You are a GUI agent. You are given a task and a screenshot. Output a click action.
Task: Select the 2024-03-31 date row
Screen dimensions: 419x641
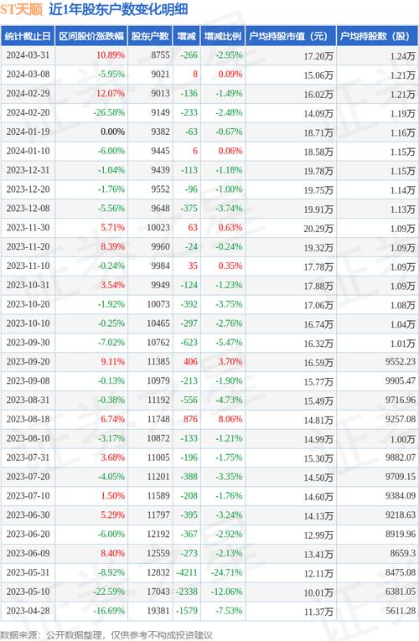[209, 55]
